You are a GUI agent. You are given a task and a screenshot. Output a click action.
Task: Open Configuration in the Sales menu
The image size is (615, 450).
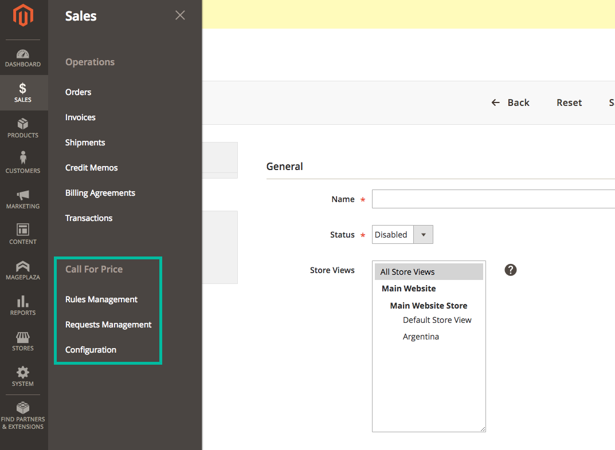(91, 349)
